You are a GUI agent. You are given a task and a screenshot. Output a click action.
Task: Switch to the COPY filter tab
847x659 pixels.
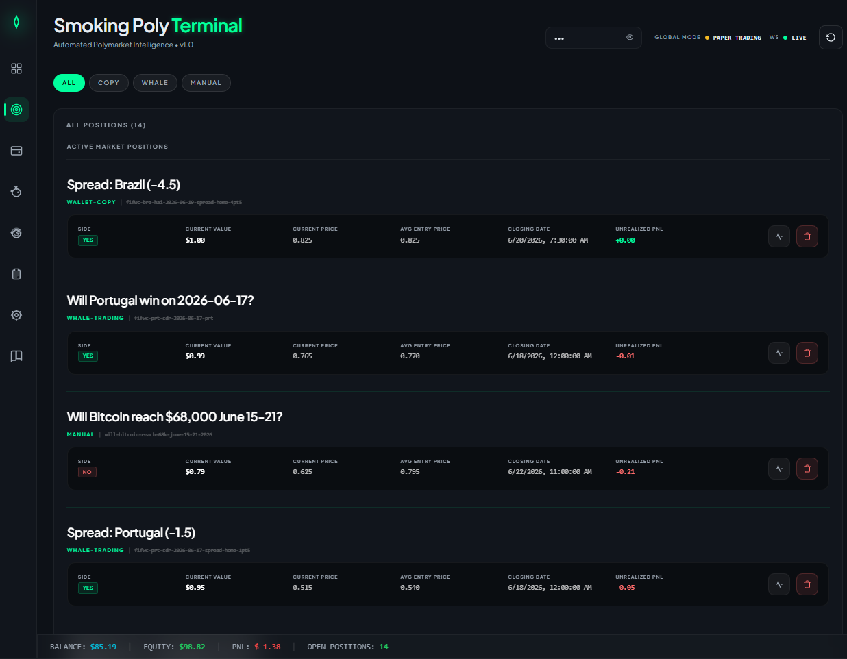pyautogui.click(x=108, y=83)
